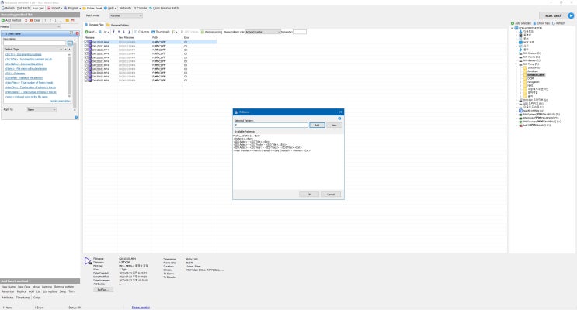Toggle the checkbox of the fifth file row
The image size is (577, 310).
pos(86,57)
